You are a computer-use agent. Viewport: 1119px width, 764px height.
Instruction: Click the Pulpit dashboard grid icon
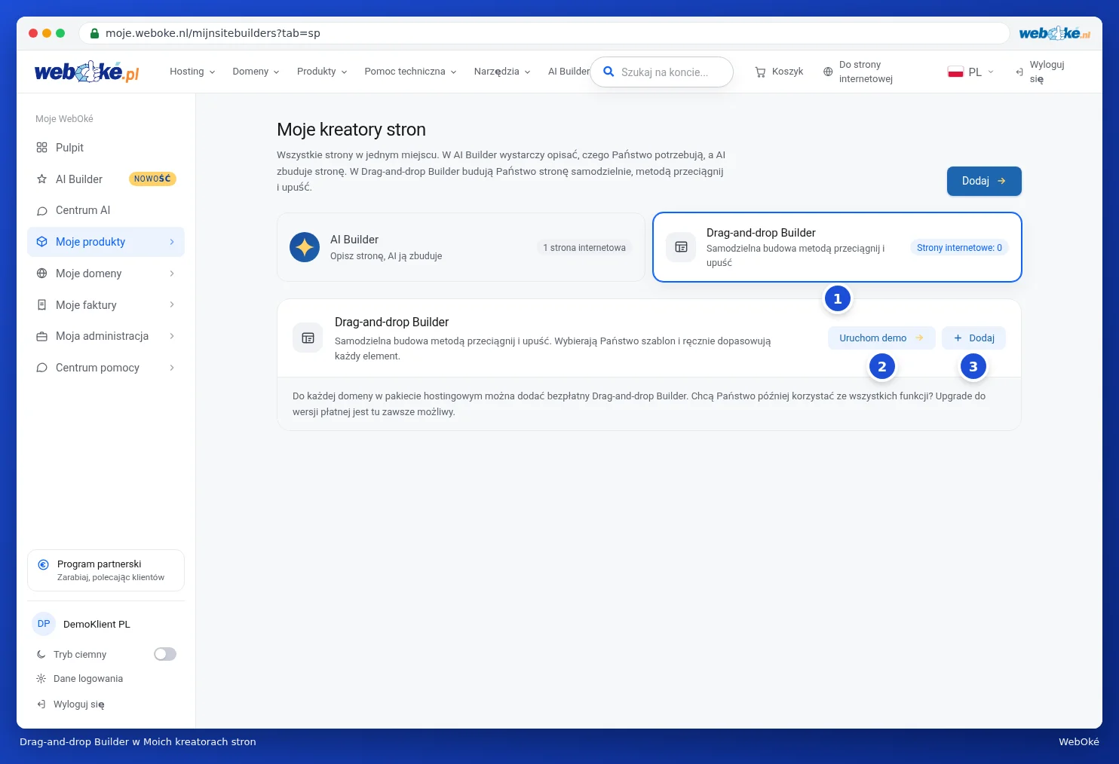41,148
